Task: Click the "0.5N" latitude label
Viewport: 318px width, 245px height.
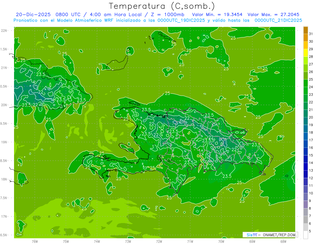Action: (4, 86)
